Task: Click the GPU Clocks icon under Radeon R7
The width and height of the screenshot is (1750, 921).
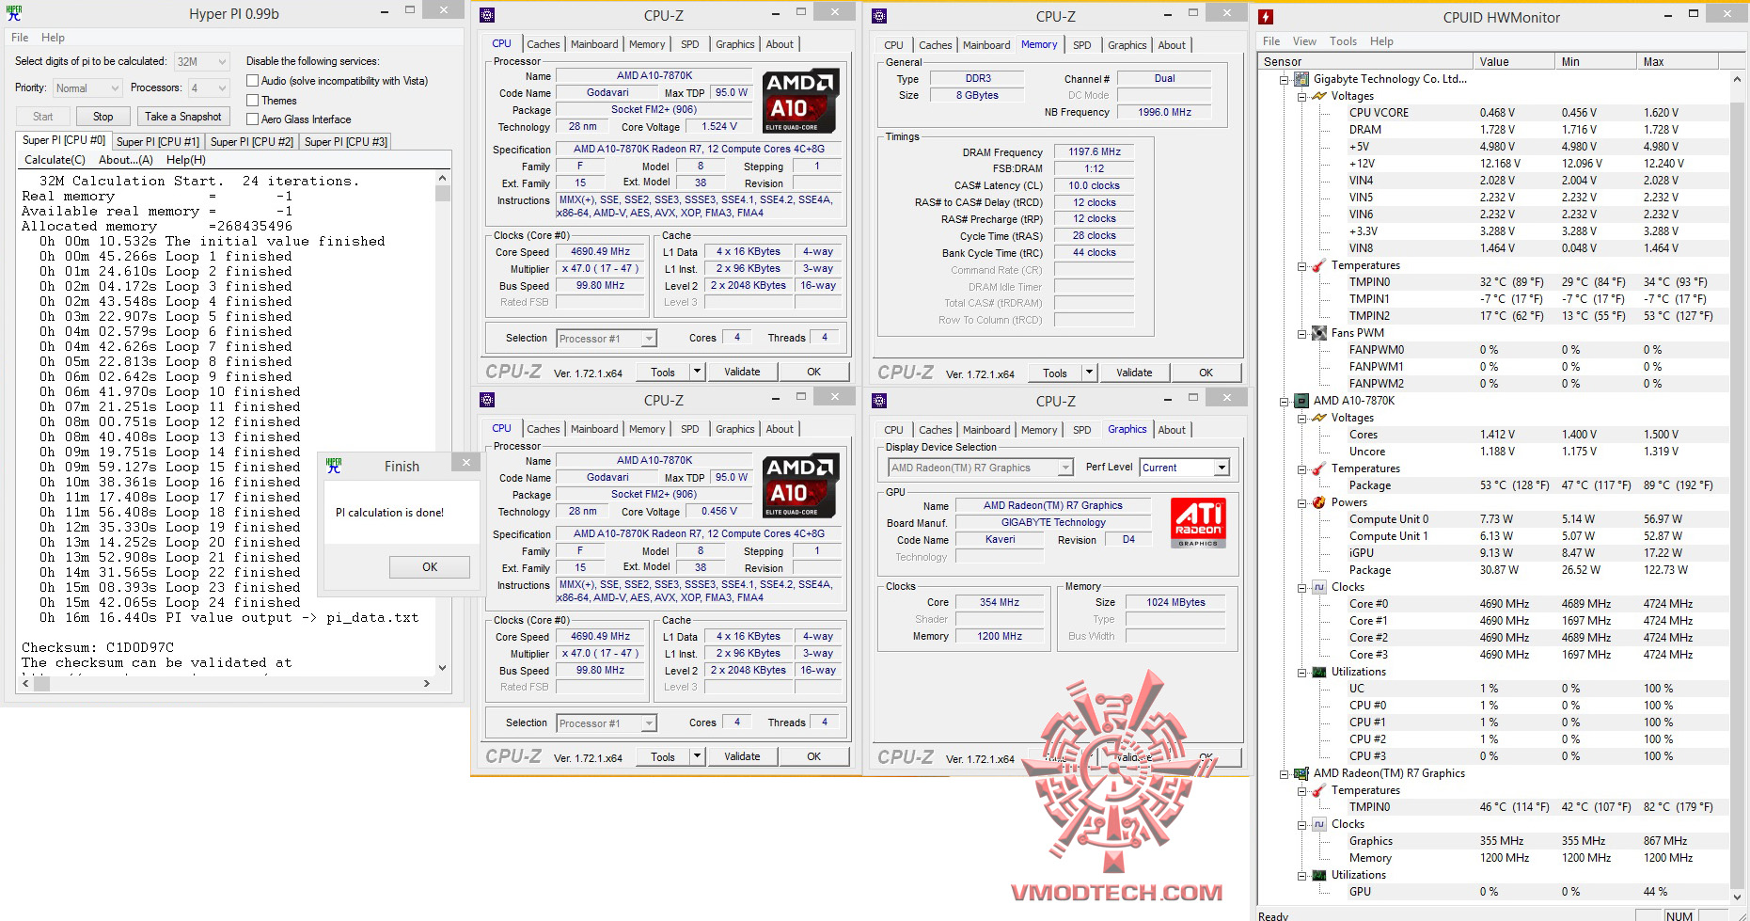Action: [1319, 824]
